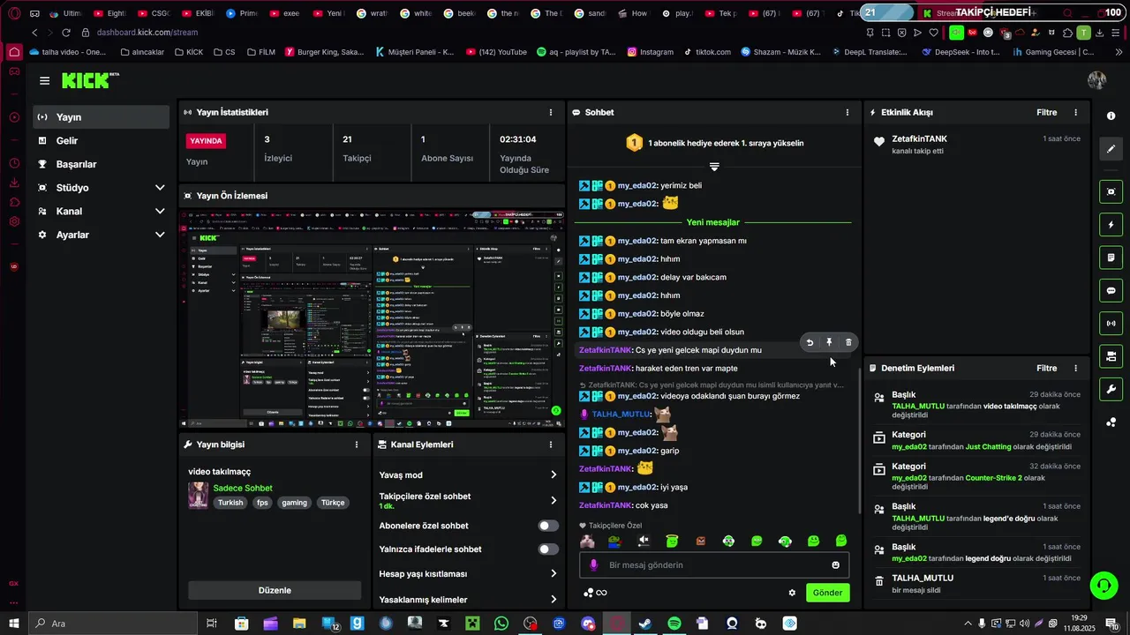The width and height of the screenshot is (1130, 635).
Task: Open the user profile avatar
Action: (x=1097, y=80)
